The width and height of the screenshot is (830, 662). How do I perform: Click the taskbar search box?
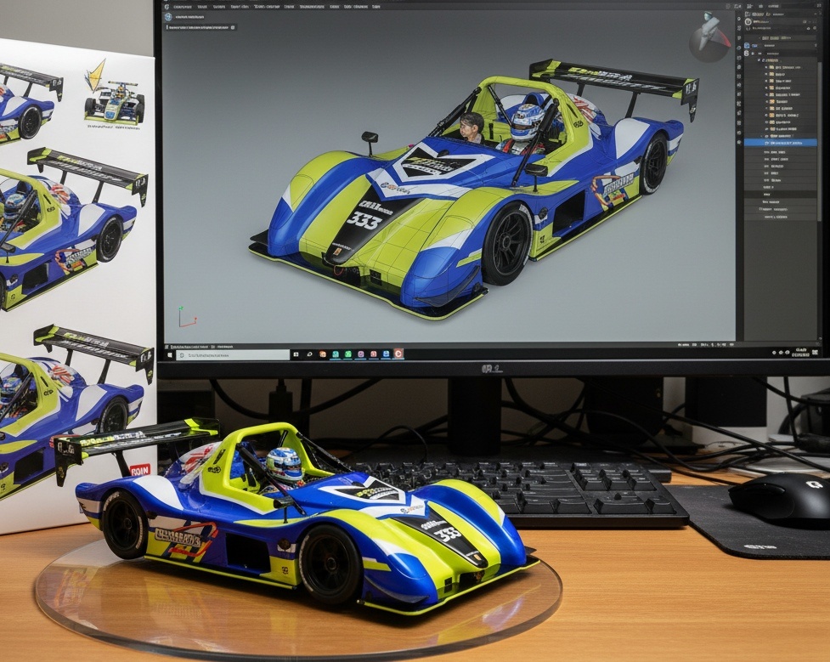click(x=233, y=355)
